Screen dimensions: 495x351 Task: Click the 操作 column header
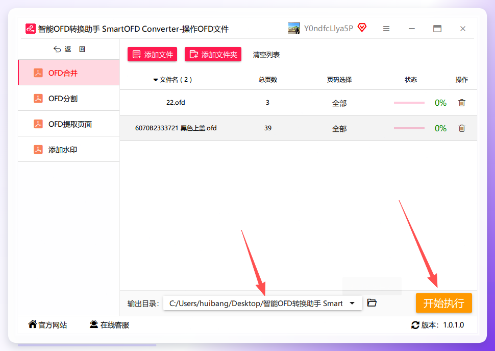461,80
